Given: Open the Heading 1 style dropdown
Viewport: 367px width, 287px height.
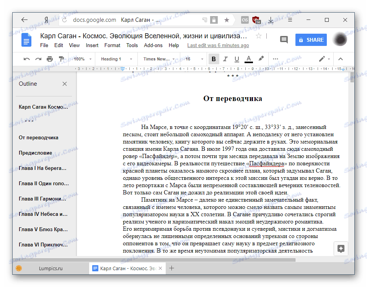Looking at the screenshot, I should tap(116, 59).
